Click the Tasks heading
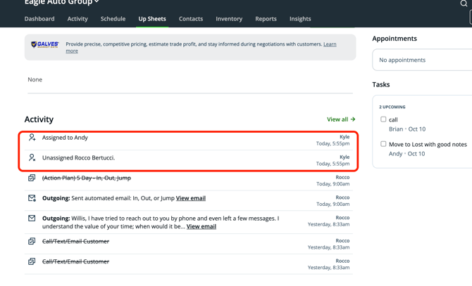 pos(381,84)
